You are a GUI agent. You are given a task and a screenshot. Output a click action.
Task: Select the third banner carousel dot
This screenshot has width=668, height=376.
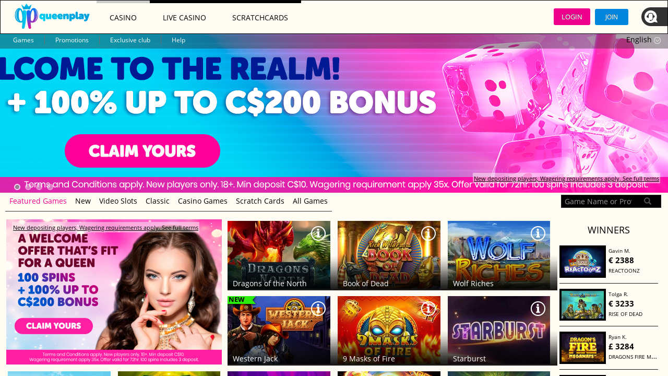[39, 187]
